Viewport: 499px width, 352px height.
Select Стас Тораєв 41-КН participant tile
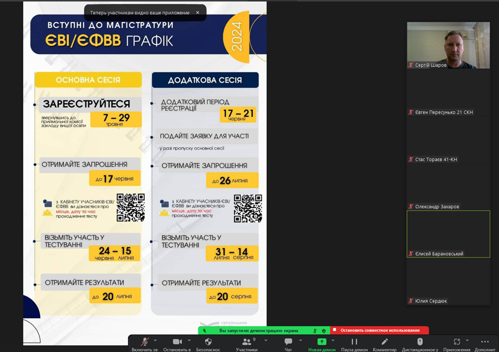tap(448, 139)
